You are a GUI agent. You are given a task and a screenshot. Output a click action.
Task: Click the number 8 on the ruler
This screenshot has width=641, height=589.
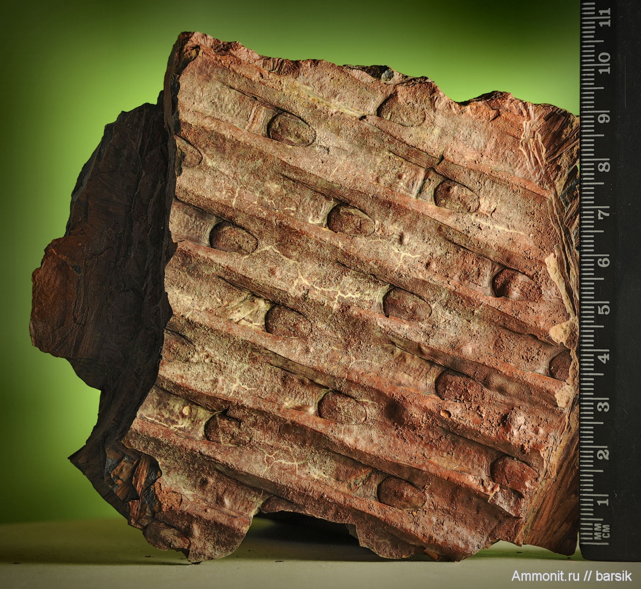point(605,164)
